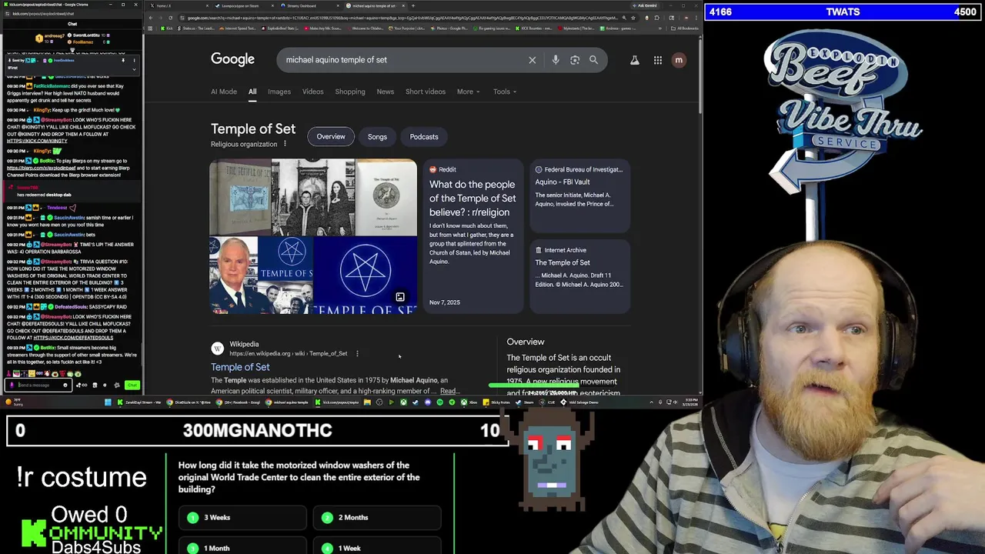The width and height of the screenshot is (985, 554).
Task: Unpin the pinned chat message
Action: click(123, 60)
